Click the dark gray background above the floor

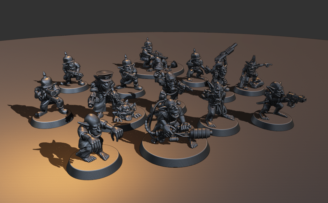[164, 15]
